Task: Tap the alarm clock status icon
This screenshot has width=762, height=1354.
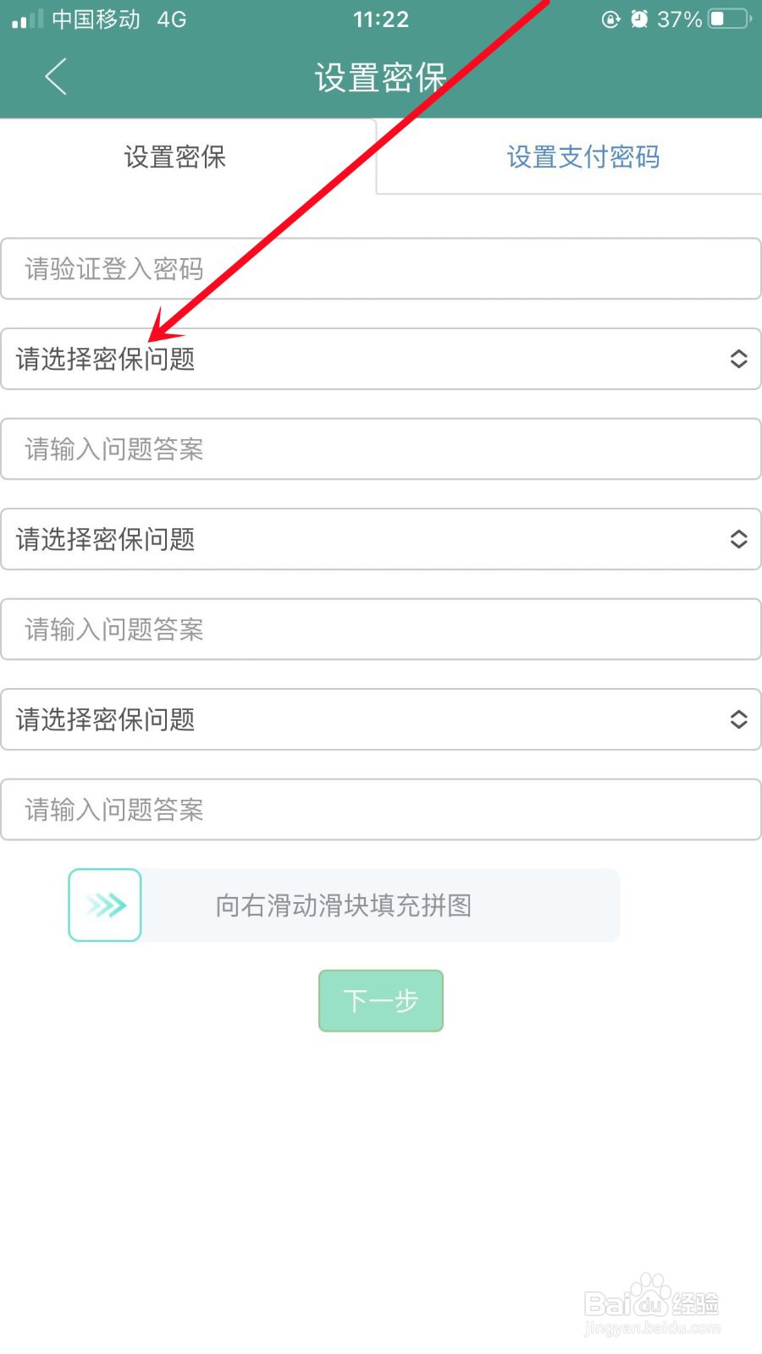Action: (x=639, y=19)
